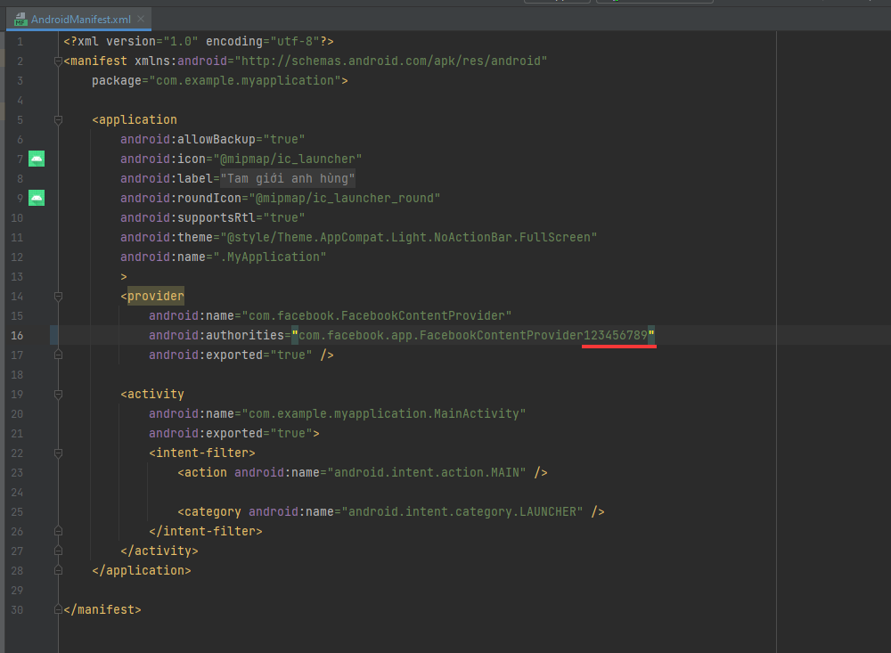Select the AndroidManifest.xml editor tab
The image size is (891, 653).
click(x=78, y=20)
